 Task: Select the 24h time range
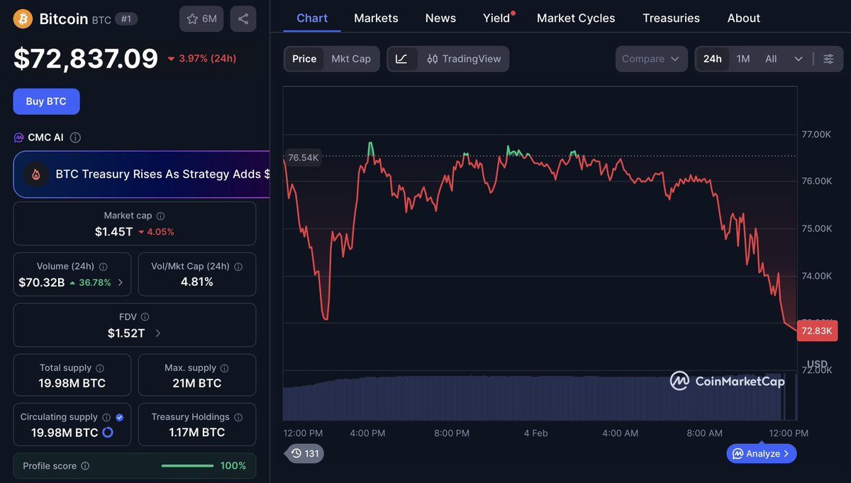click(712, 59)
